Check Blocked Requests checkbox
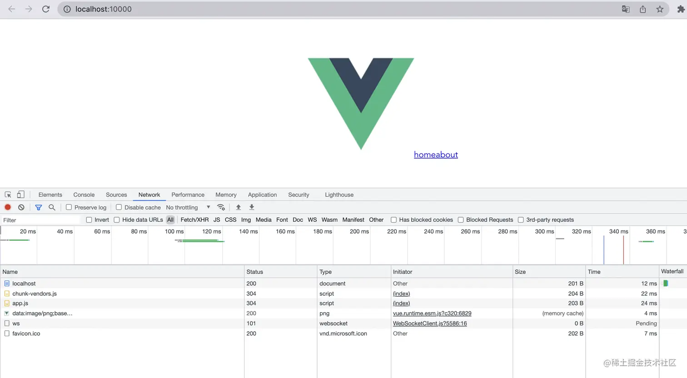This screenshot has width=687, height=378. click(x=461, y=220)
